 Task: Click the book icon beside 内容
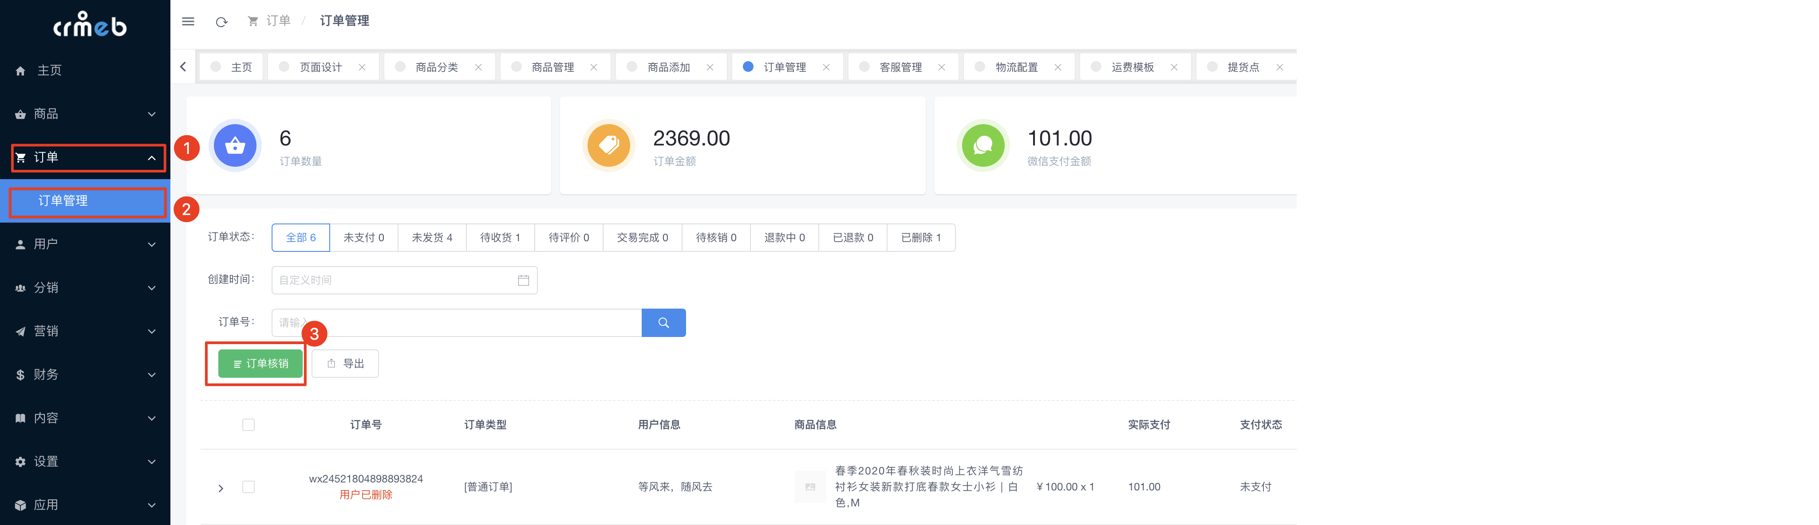click(20, 419)
